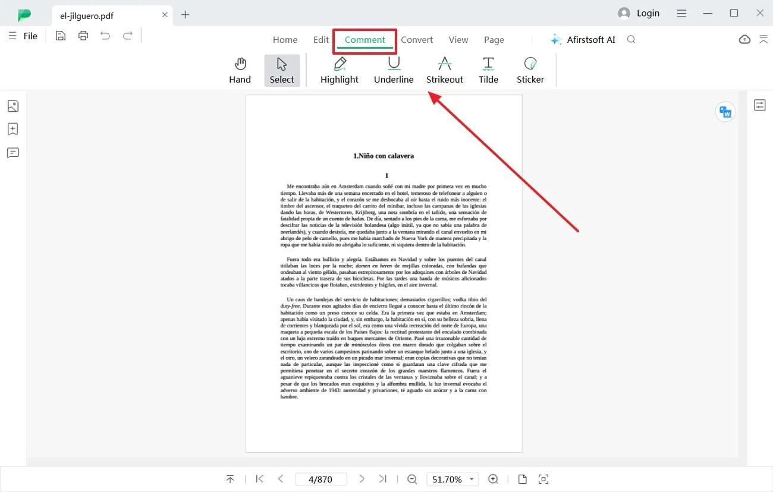Open a new tab with plus button

tap(186, 14)
